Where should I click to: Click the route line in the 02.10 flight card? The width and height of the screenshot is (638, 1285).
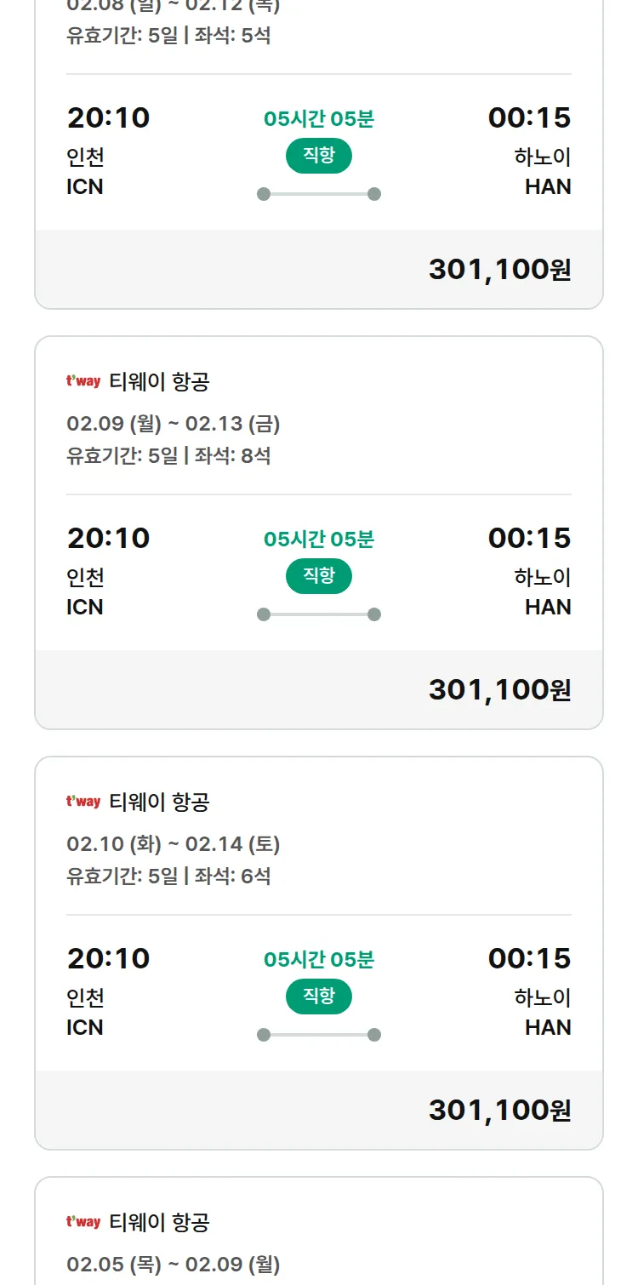pos(319,1035)
